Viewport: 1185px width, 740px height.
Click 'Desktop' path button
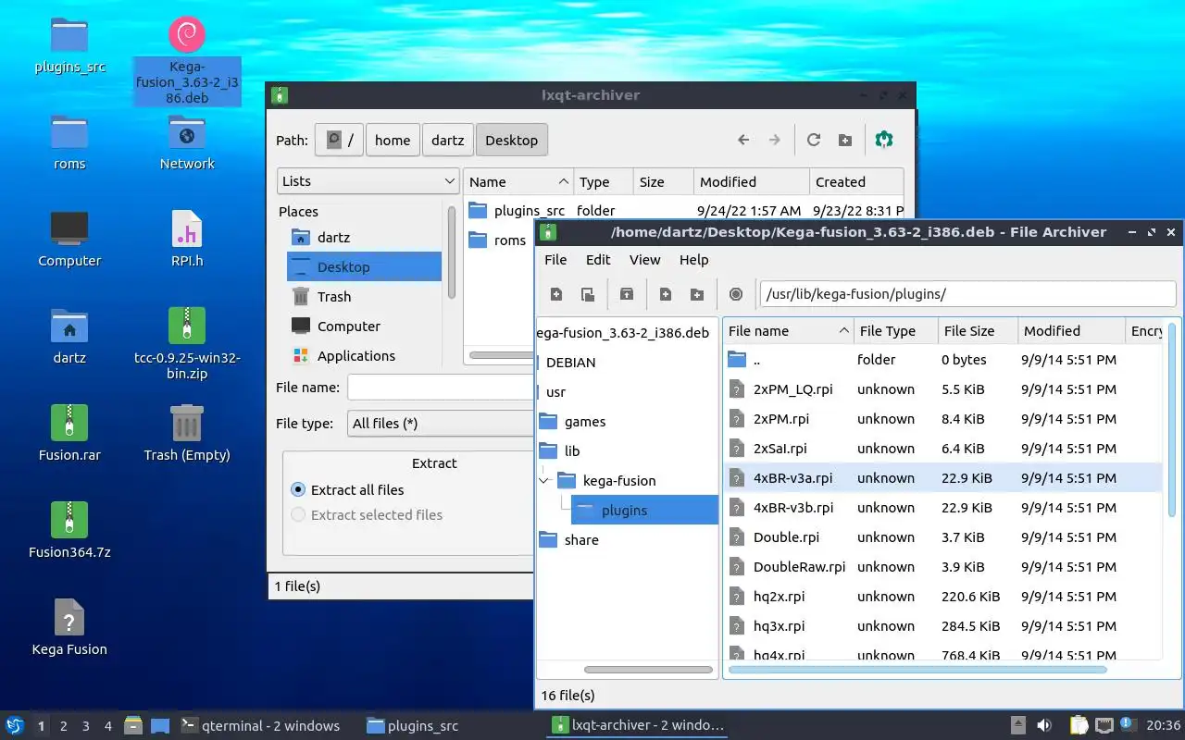pos(511,140)
